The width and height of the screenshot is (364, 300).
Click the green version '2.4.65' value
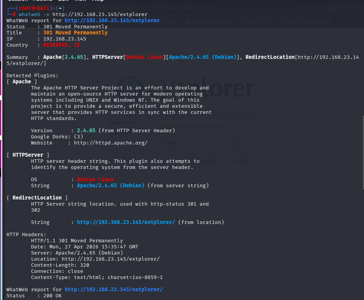pyautogui.click(x=86, y=131)
